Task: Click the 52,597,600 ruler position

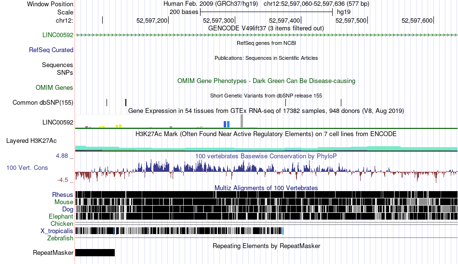Action: point(417,20)
